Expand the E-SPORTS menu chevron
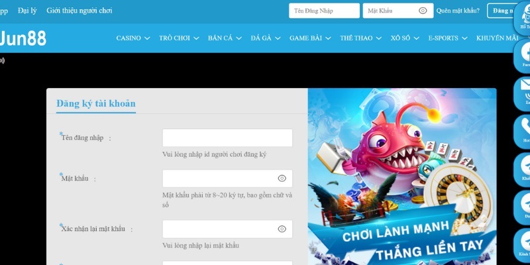Screen dimensions: 530x265 click(465, 38)
